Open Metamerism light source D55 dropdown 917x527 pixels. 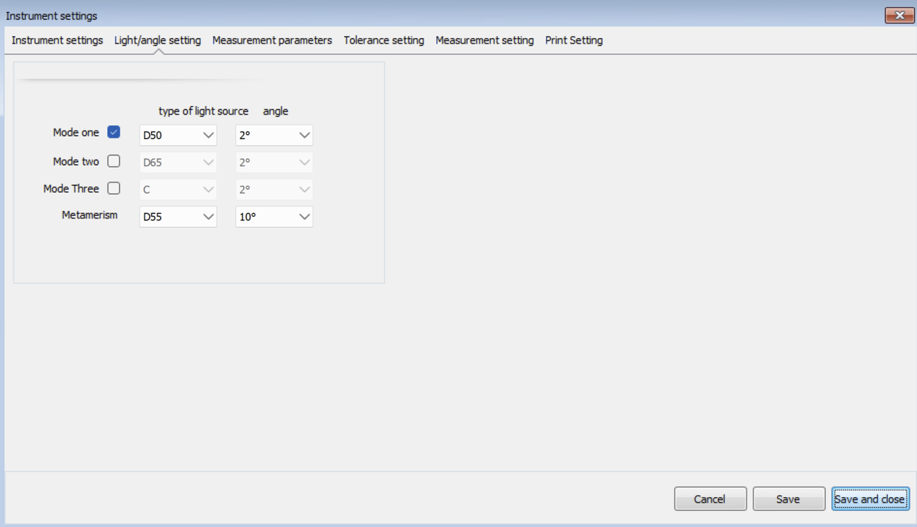coord(178,217)
